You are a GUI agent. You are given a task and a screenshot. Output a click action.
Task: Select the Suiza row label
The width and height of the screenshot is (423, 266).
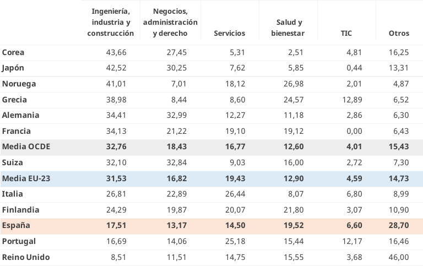point(12,162)
